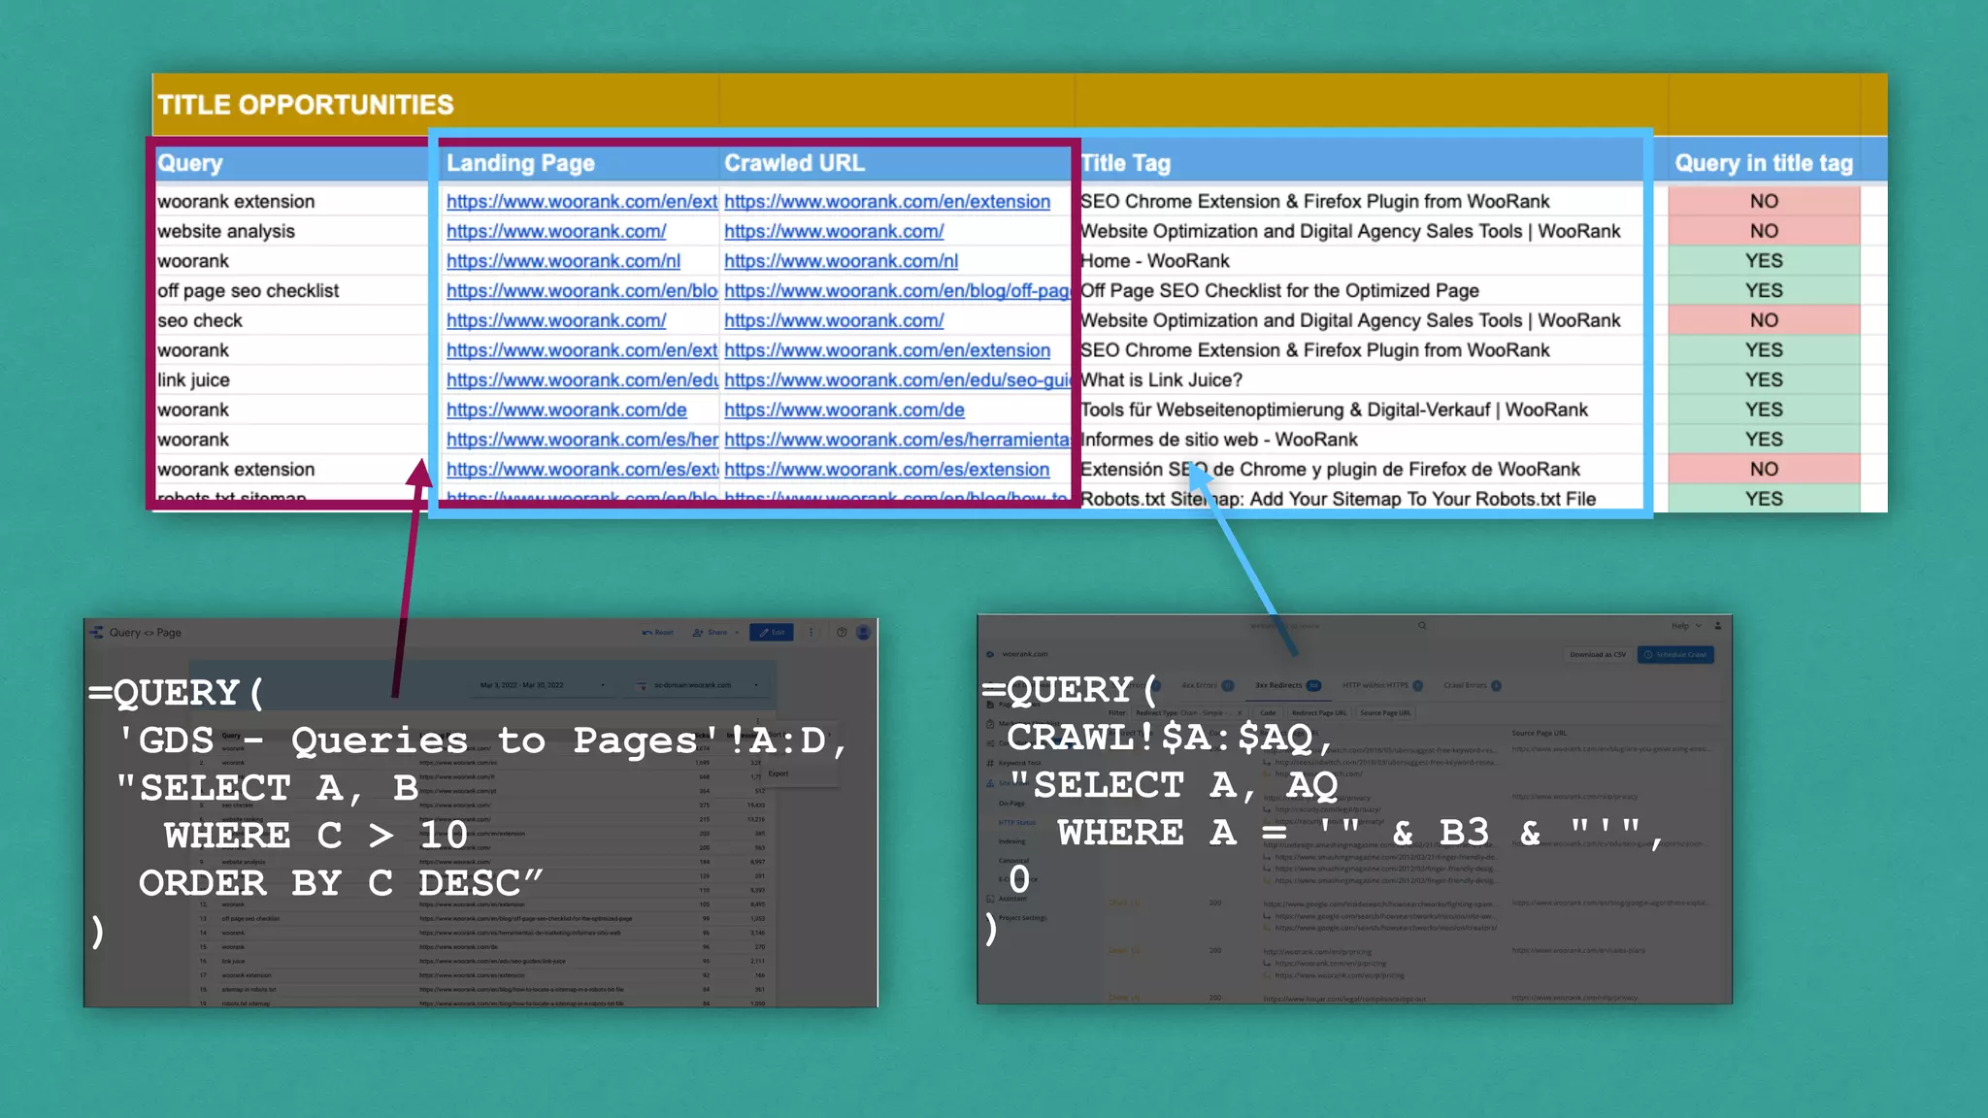Open the woorank.com/de landing page link
This screenshot has height=1118, width=1988.
pyautogui.click(x=566, y=410)
